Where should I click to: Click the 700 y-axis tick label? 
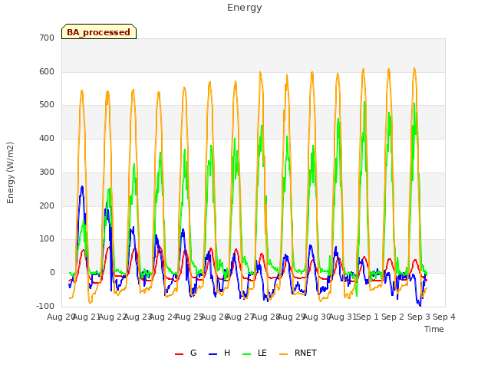click(47, 38)
